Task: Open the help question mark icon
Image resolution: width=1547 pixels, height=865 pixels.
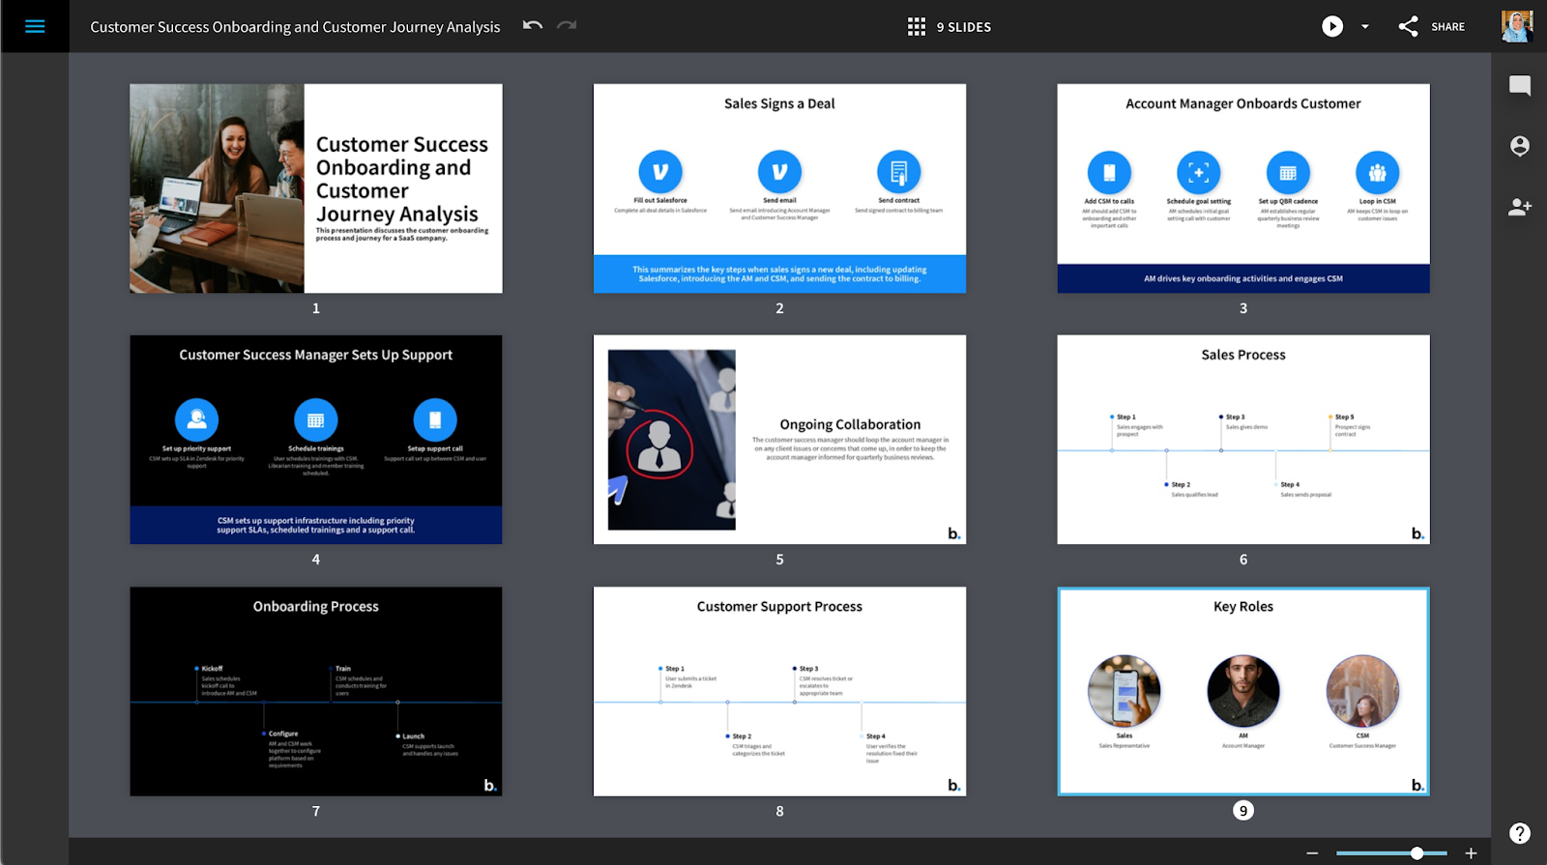Action: 1520,833
